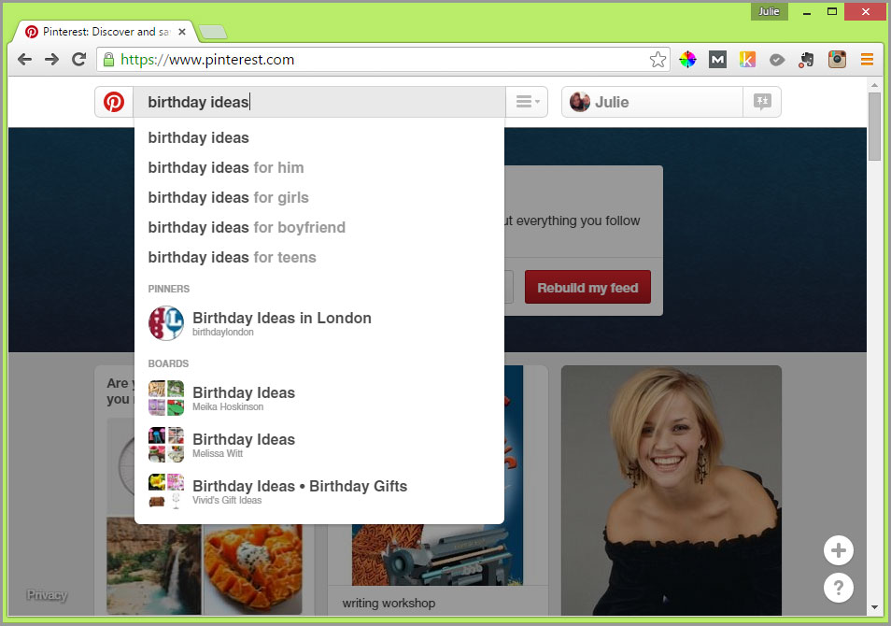Open the notifications pin icon
Viewport: 891px width, 626px height.
(762, 103)
